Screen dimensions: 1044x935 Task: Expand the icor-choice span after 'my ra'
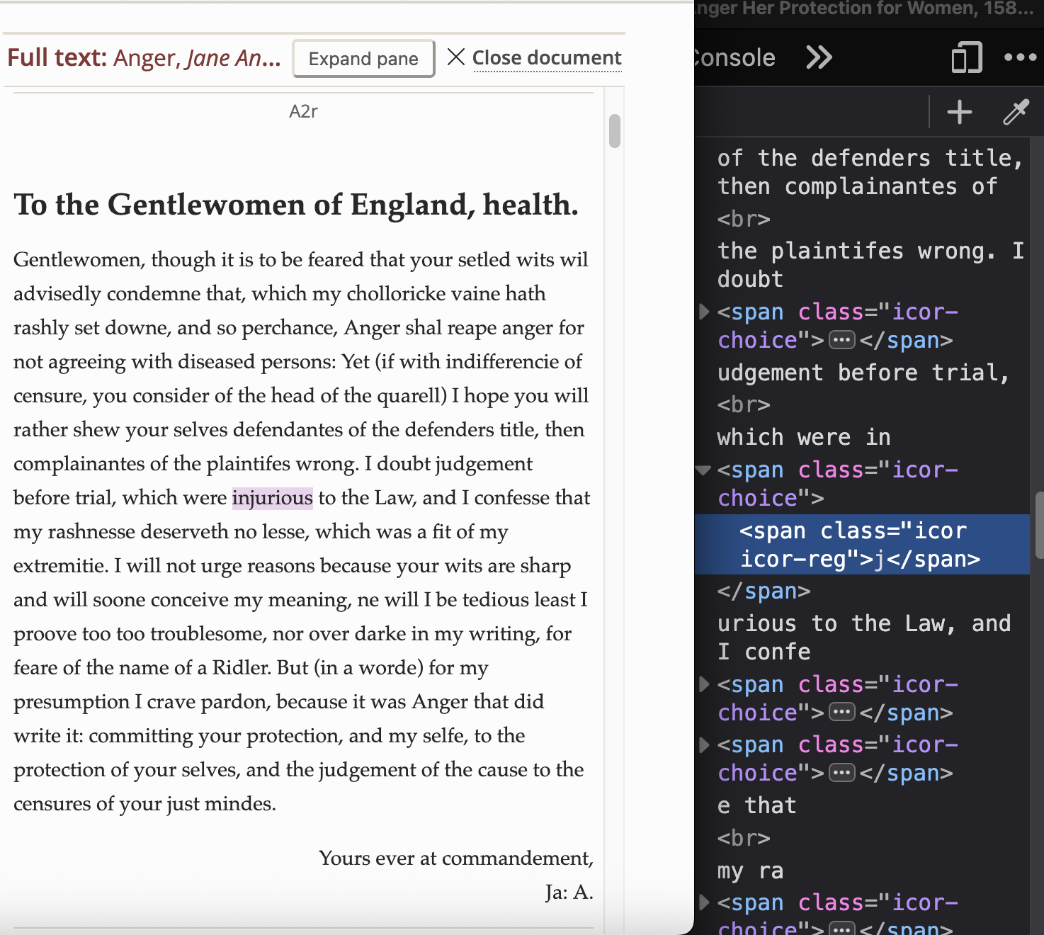click(703, 902)
